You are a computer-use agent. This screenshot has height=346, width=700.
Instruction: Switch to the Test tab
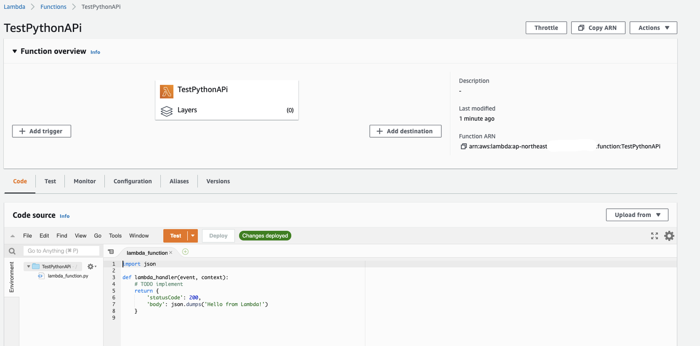tap(50, 181)
